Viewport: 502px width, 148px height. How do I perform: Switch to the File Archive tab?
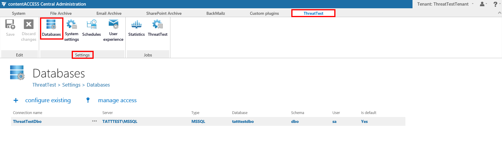pos(61,13)
